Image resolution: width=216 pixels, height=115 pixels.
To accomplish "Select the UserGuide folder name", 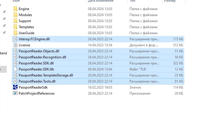I will tap(27, 33).
